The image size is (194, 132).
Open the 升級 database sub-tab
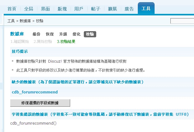click(x=63, y=34)
